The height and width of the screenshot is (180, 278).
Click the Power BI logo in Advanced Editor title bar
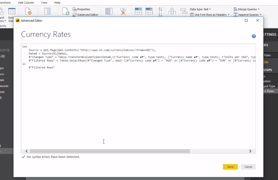(x=17, y=21)
